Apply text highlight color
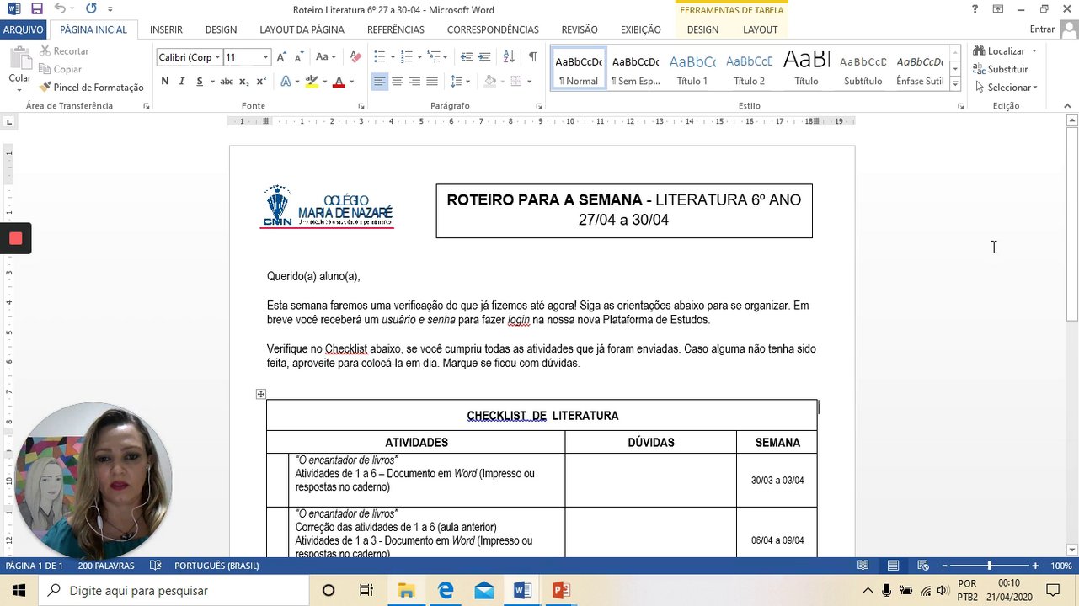 312,82
